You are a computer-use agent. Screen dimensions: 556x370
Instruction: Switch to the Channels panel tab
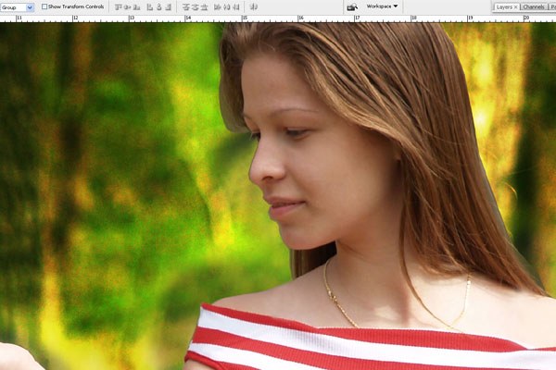[x=534, y=6]
